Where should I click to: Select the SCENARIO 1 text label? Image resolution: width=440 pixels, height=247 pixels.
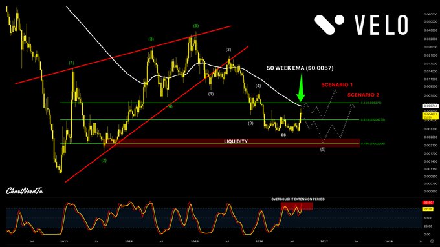337,84
